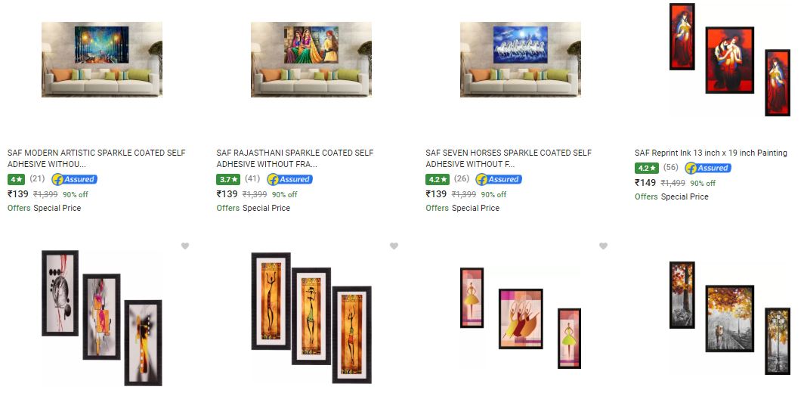Click the 4.2 star rating with 56 reviews
Image resolution: width=804 pixels, height=393 pixels.
click(647, 168)
